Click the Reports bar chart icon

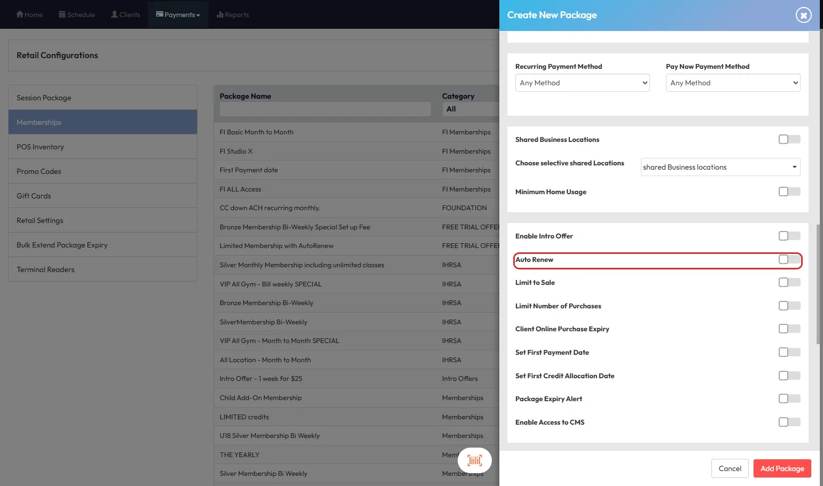[220, 14]
